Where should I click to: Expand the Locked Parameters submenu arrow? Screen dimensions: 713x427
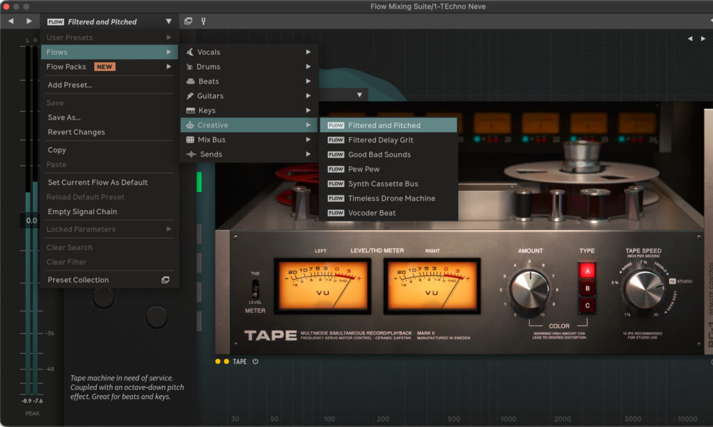tap(169, 229)
